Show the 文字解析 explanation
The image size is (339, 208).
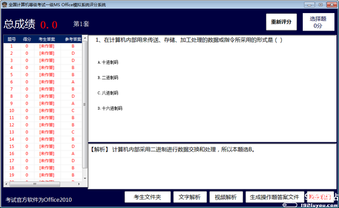point(190,197)
